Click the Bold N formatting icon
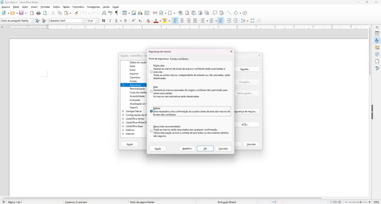Screen dimensions: 381x204 click(x=103, y=21)
